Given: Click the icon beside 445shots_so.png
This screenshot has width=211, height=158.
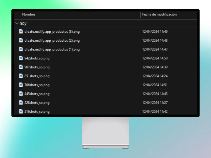Looking at the screenshot, I should coord(21,94).
